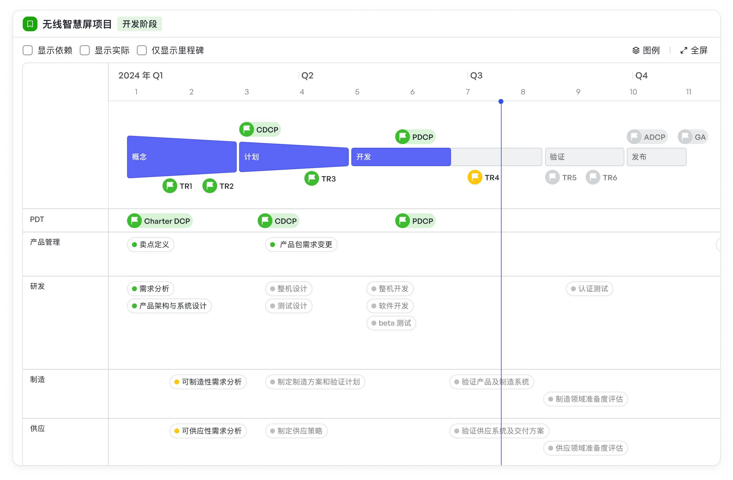Viewport: 733px width, 480px height.
Task: Select the TR3 green flag icon
Action: coord(311,178)
